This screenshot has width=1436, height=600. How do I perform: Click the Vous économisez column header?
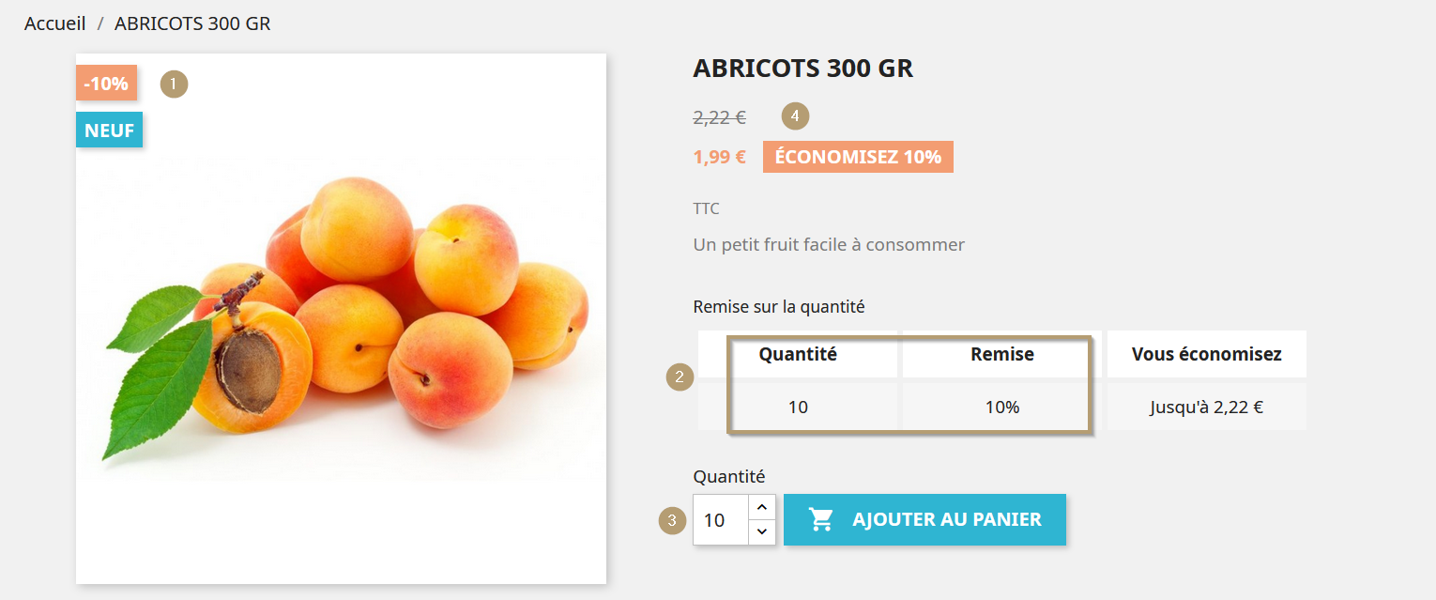point(1207,354)
